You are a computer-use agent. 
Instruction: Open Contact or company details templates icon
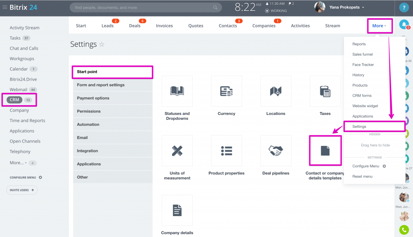pyautogui.click(x=325, y=151)
